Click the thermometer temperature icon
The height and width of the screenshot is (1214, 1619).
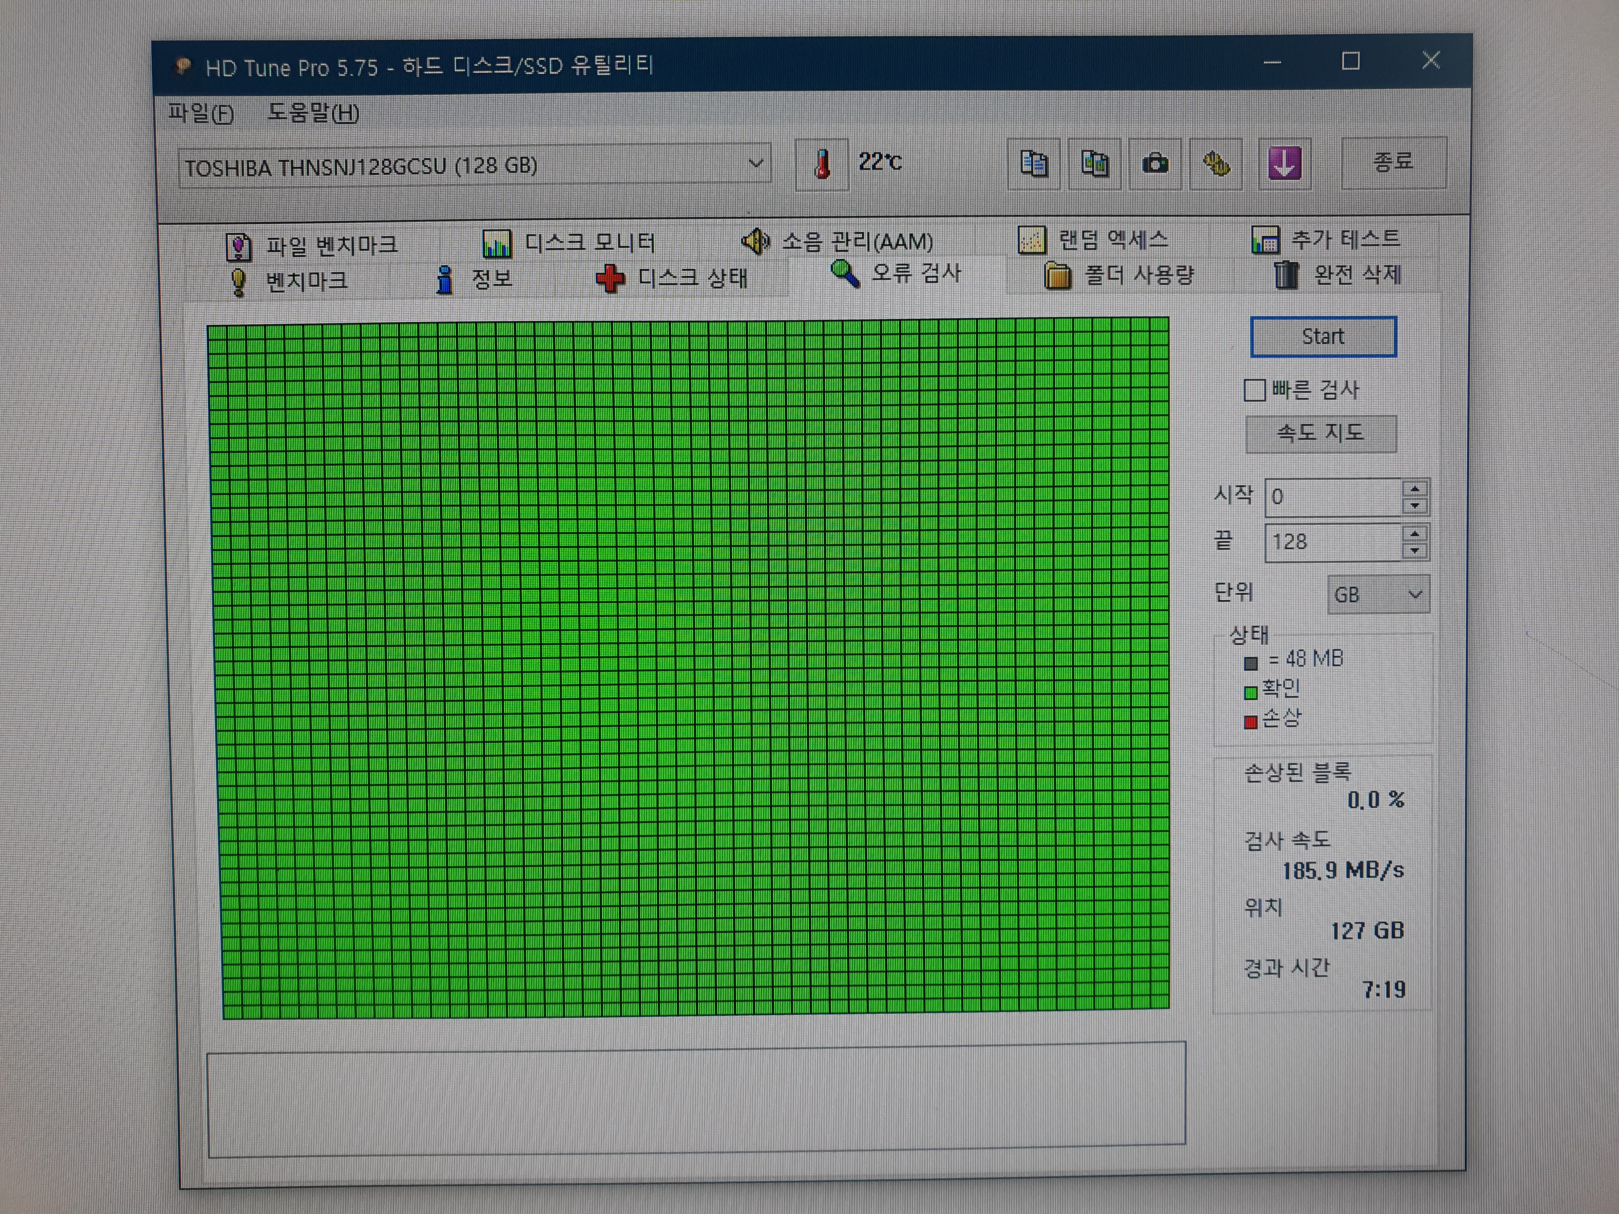point(822,164)
